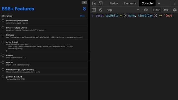This screenshot has width=178, height=100.
Task: Clear the console with the ban icon
Action: (x=101, y=10)
